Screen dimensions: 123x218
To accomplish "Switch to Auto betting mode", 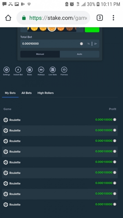I will (x=80, y=54).
